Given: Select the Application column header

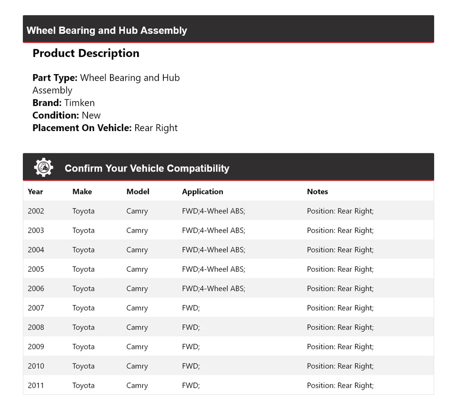Looking at the screenshot, I should click(x=202, y=191).
